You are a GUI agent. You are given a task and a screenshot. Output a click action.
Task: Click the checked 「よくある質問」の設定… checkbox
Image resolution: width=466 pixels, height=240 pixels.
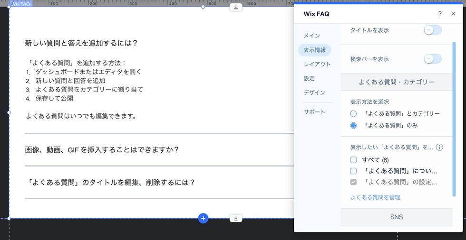coord(353,182)
